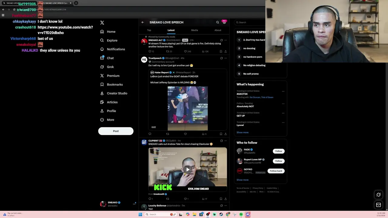Go back with the community header arrow
The image size is (388, 218).
[143, 22]
